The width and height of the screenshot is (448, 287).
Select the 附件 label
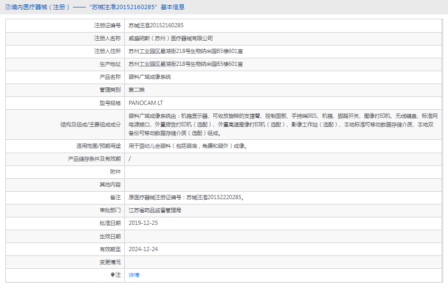[115, 172]
